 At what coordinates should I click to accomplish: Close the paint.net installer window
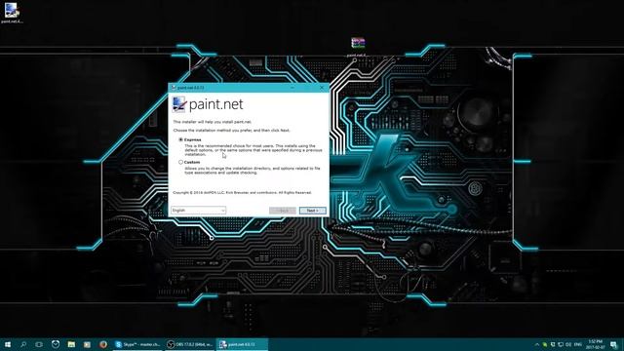(322, 88)
